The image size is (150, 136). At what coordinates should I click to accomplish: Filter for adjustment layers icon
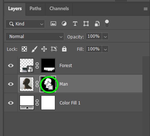click(x=64, y=24)
